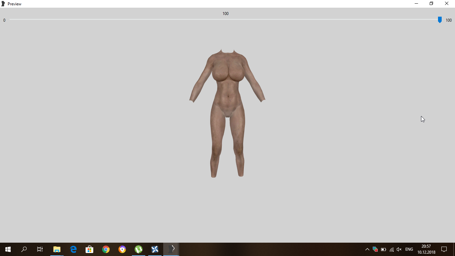Image resolution: width=455 pixels, height=256 pixels.
Task: Minimize the Preview window
Action: (416, 4)
